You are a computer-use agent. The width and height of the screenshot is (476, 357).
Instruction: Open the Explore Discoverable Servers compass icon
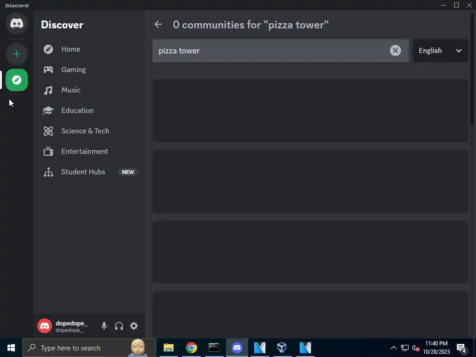[17, 80]
